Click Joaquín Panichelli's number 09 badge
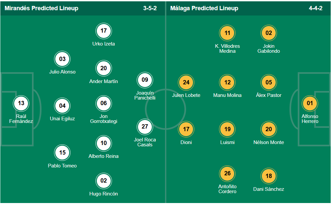 145,80
